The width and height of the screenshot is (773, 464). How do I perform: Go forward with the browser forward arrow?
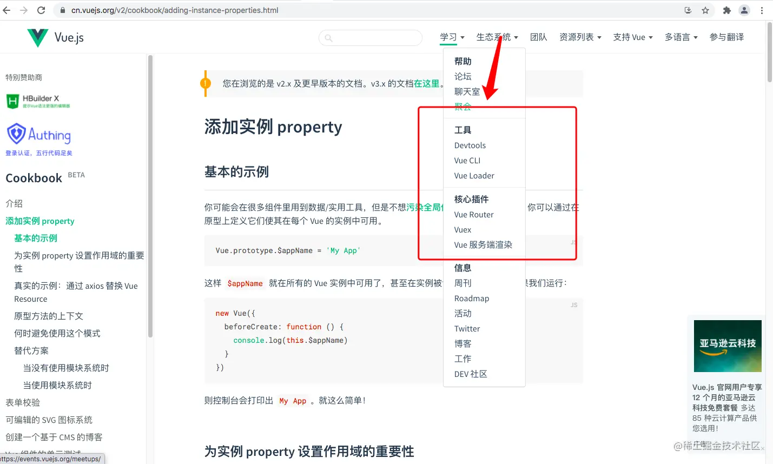pos(24,10)
